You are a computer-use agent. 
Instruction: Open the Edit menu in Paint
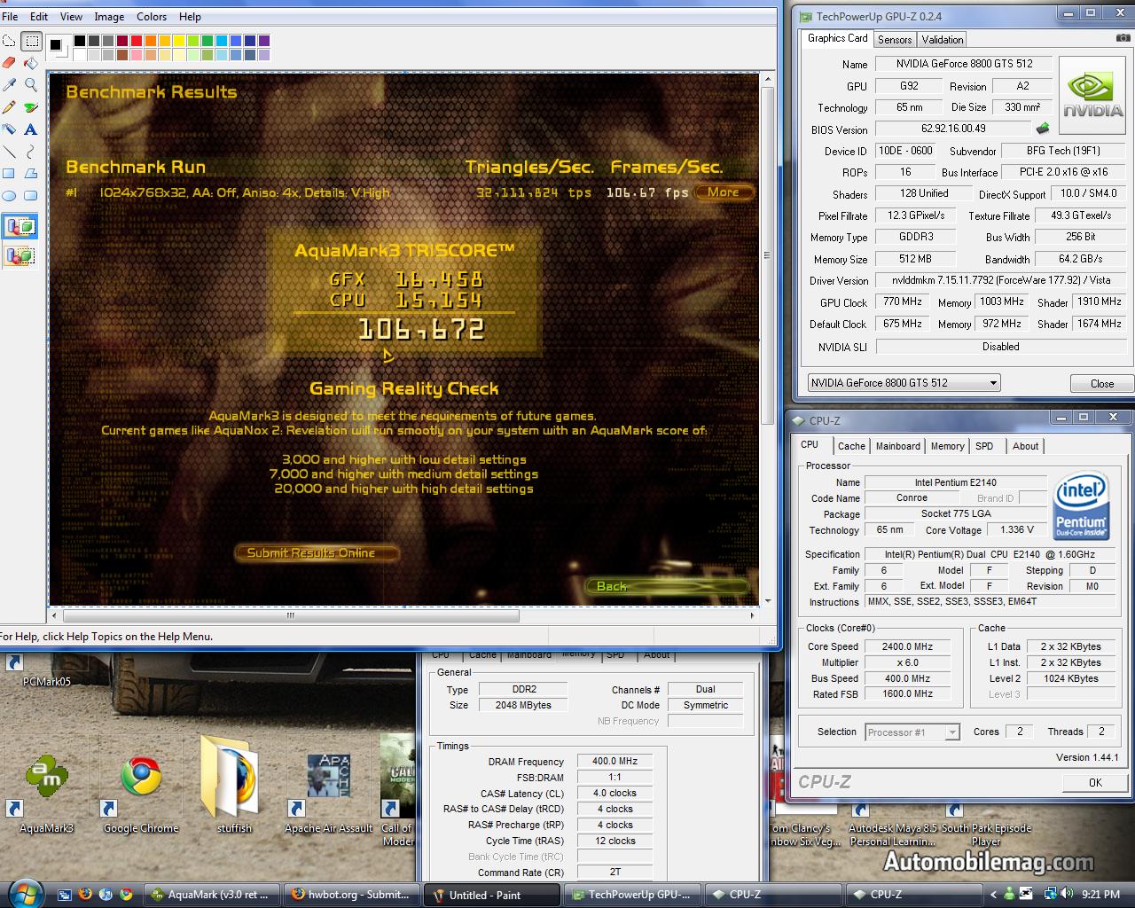[39, 17]
